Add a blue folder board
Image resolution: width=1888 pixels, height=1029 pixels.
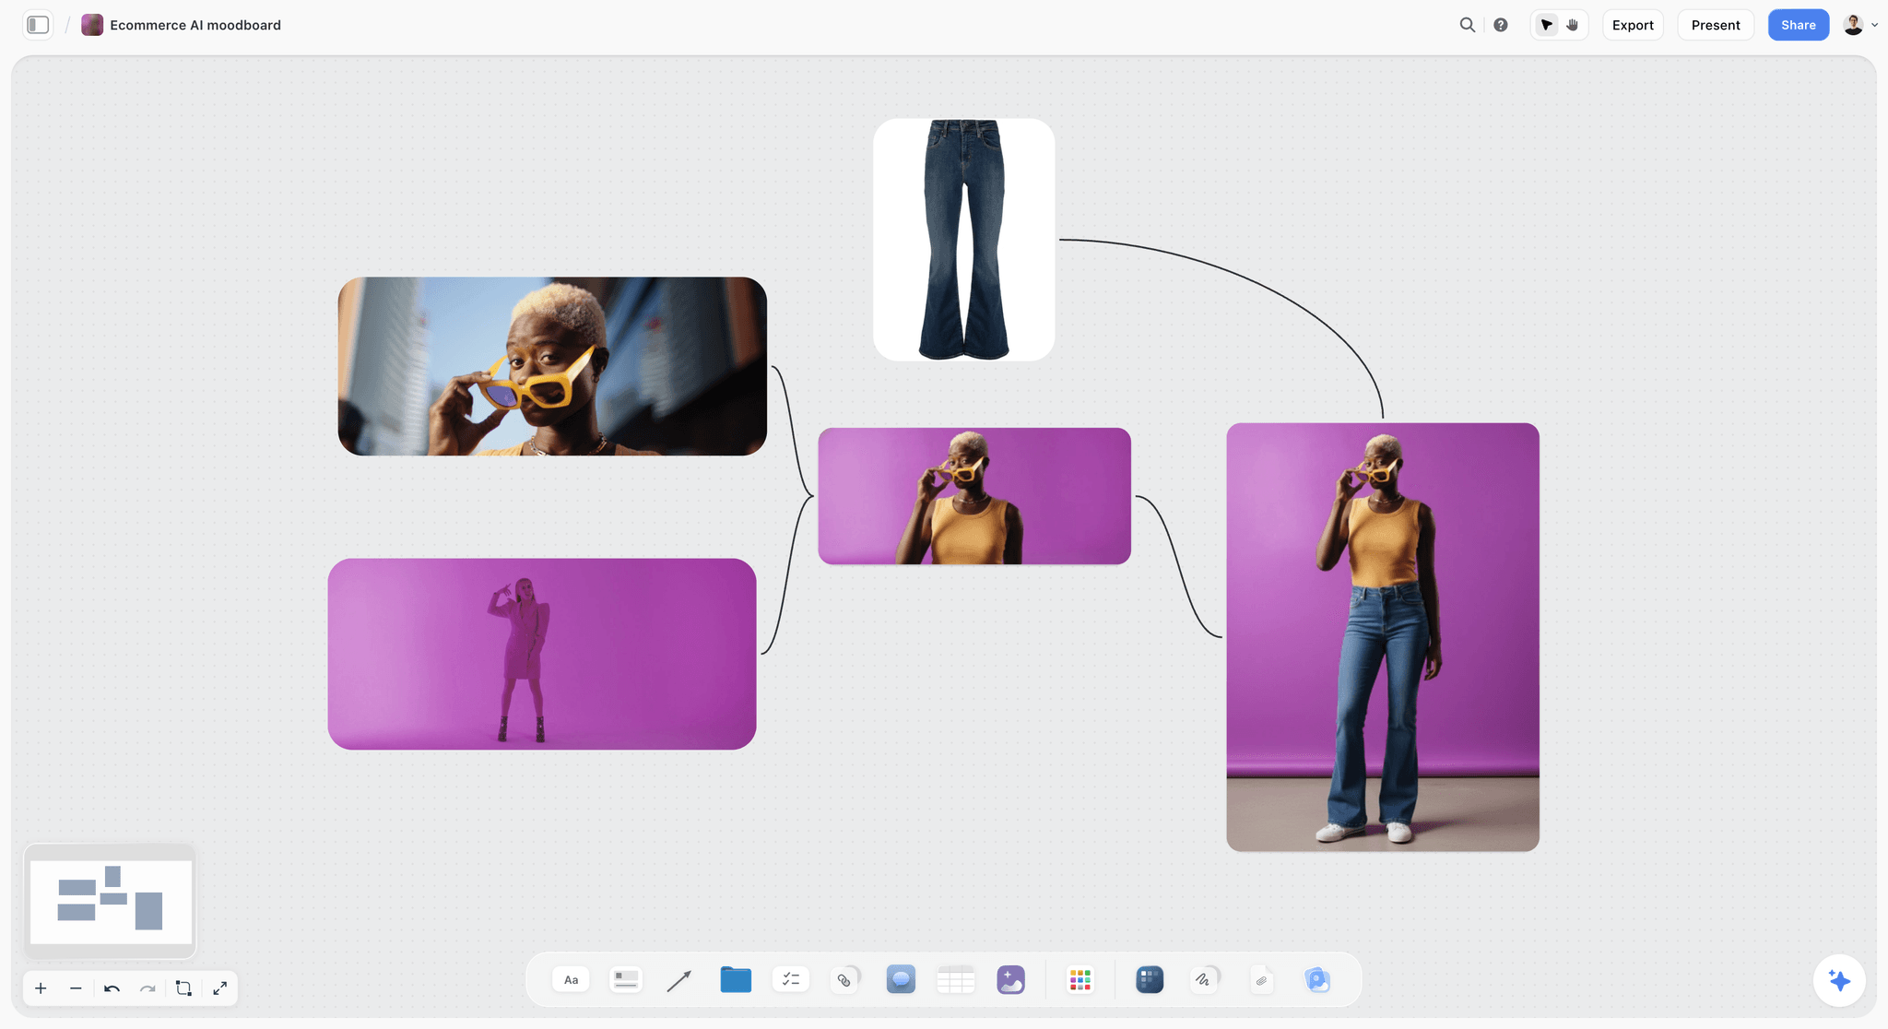point(736,979)
